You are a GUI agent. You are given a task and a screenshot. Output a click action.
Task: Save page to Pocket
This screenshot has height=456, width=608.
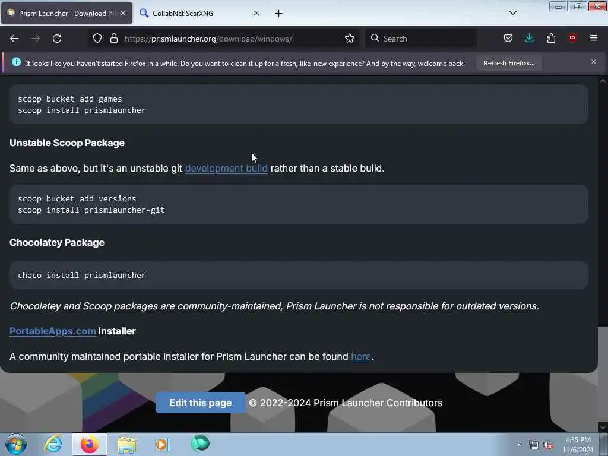(508, 39)
